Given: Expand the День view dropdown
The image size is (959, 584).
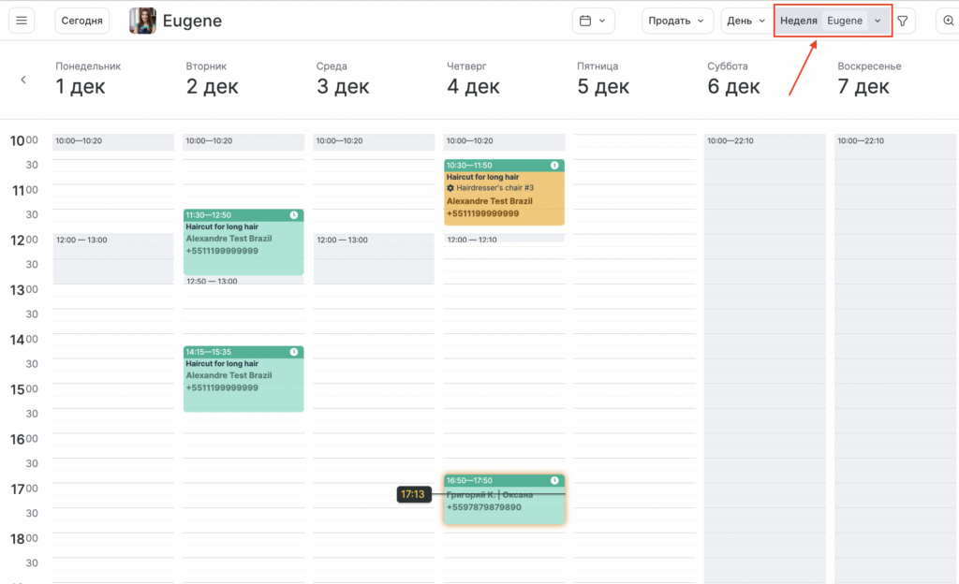Looking at the screenshot, I should (745, 21).
